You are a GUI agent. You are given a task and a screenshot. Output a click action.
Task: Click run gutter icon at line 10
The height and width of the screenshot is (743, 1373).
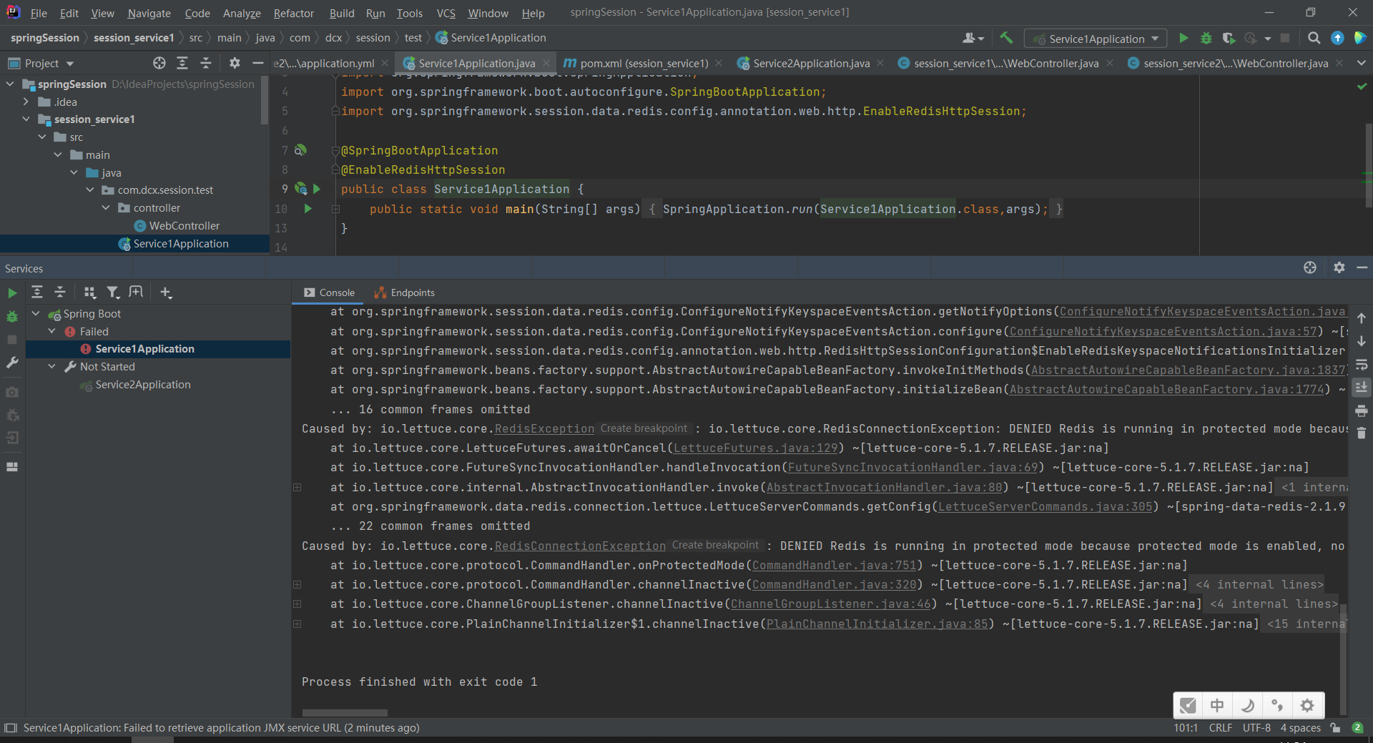[308, 209]
